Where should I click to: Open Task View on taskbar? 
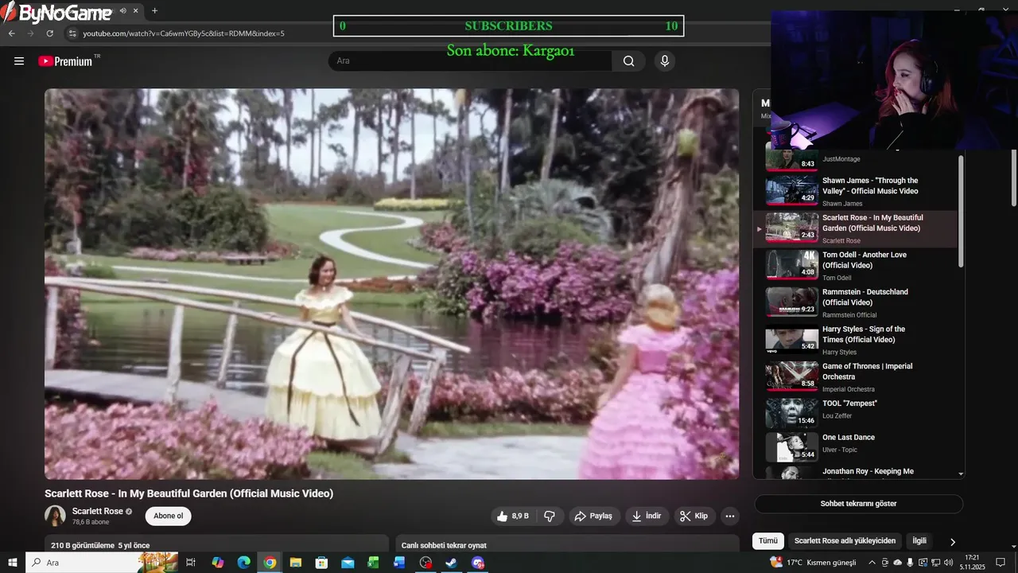click(x=191, y=563)
